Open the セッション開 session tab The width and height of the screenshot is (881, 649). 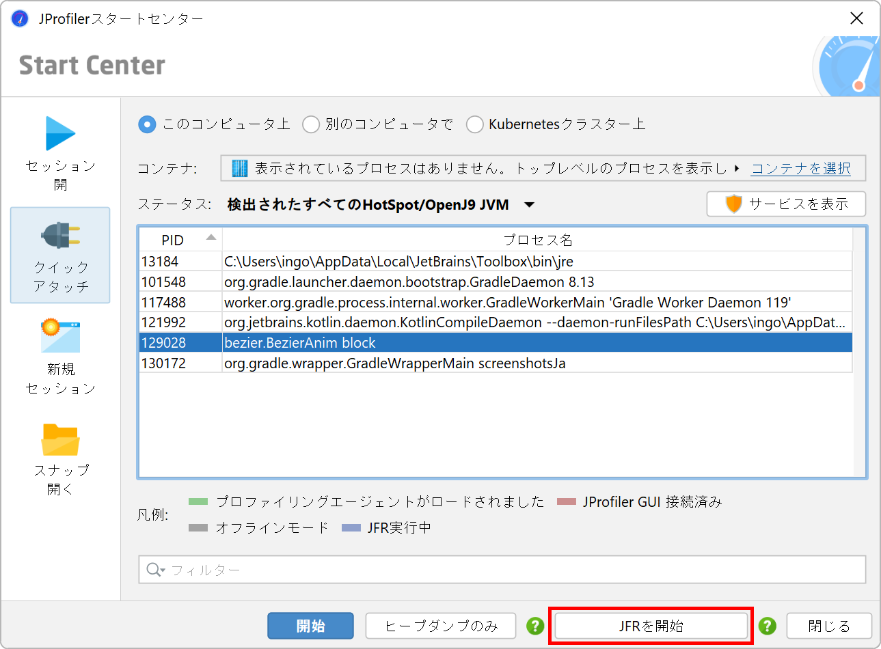60,153
